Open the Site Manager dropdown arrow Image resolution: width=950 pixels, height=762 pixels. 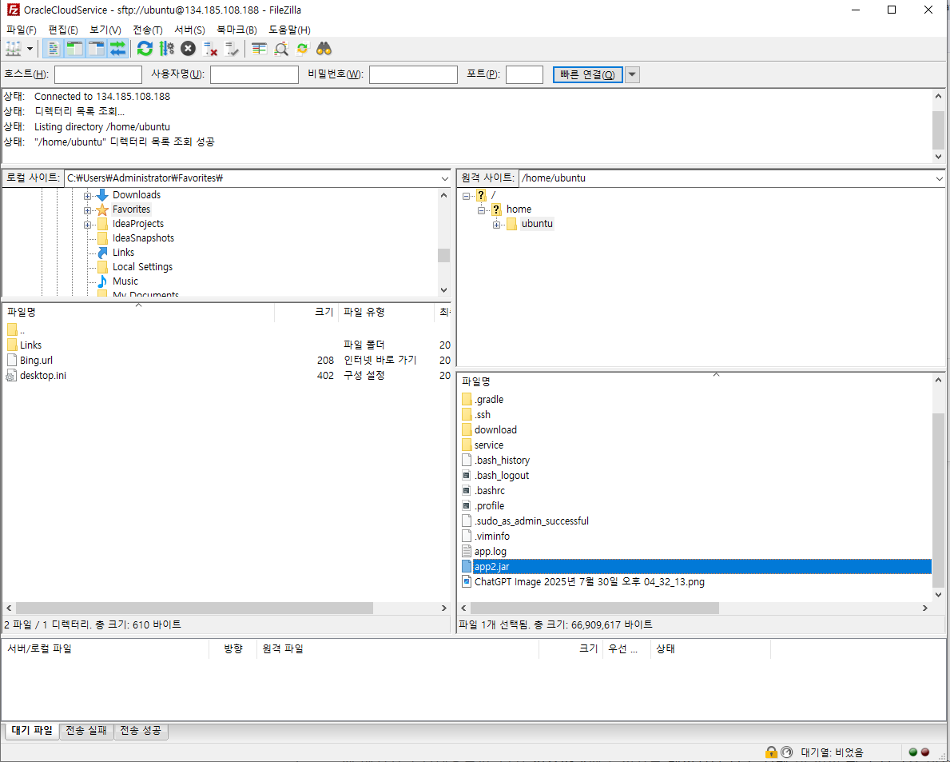[x=30, y=49]
